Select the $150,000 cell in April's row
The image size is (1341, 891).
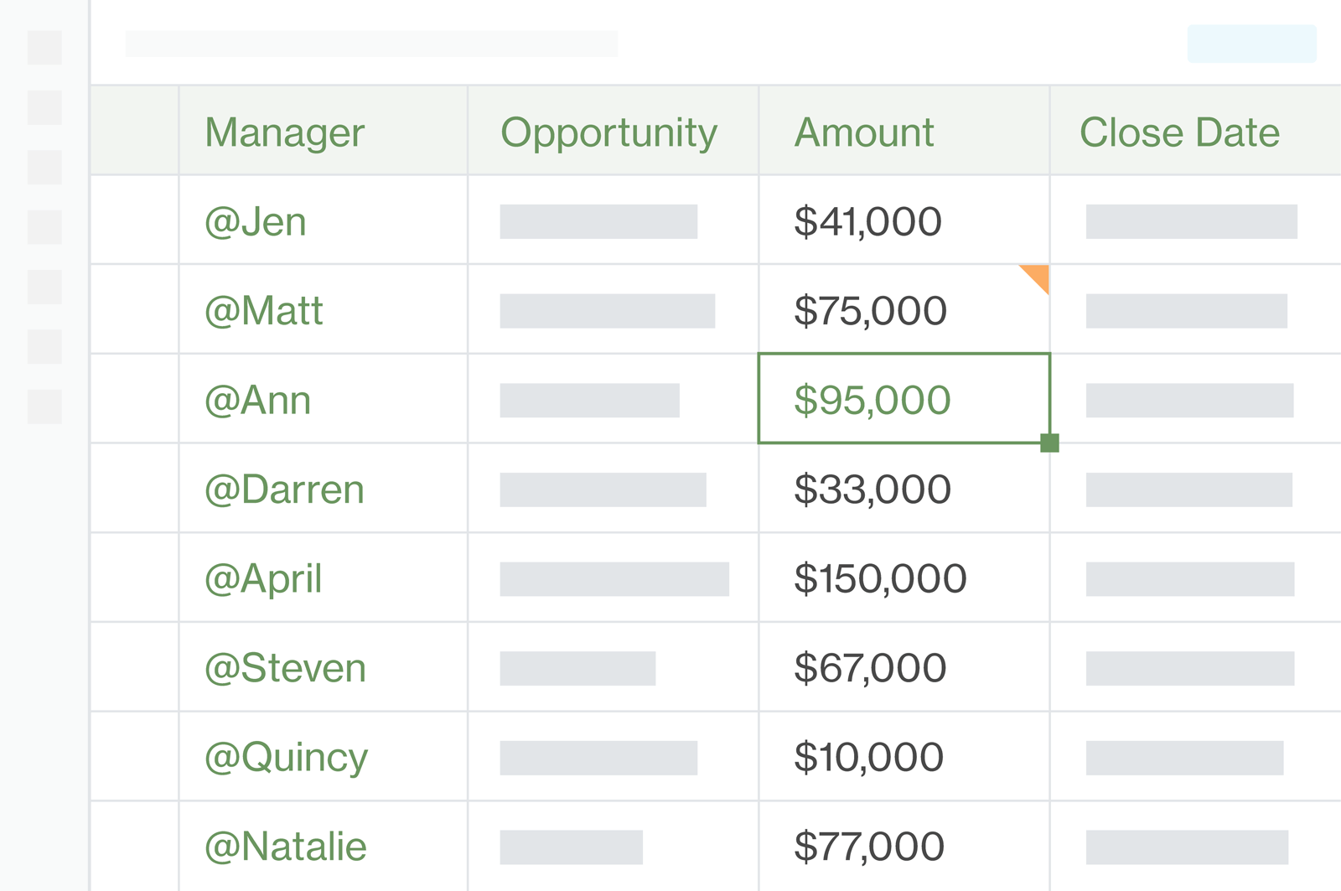coord(881,578)
